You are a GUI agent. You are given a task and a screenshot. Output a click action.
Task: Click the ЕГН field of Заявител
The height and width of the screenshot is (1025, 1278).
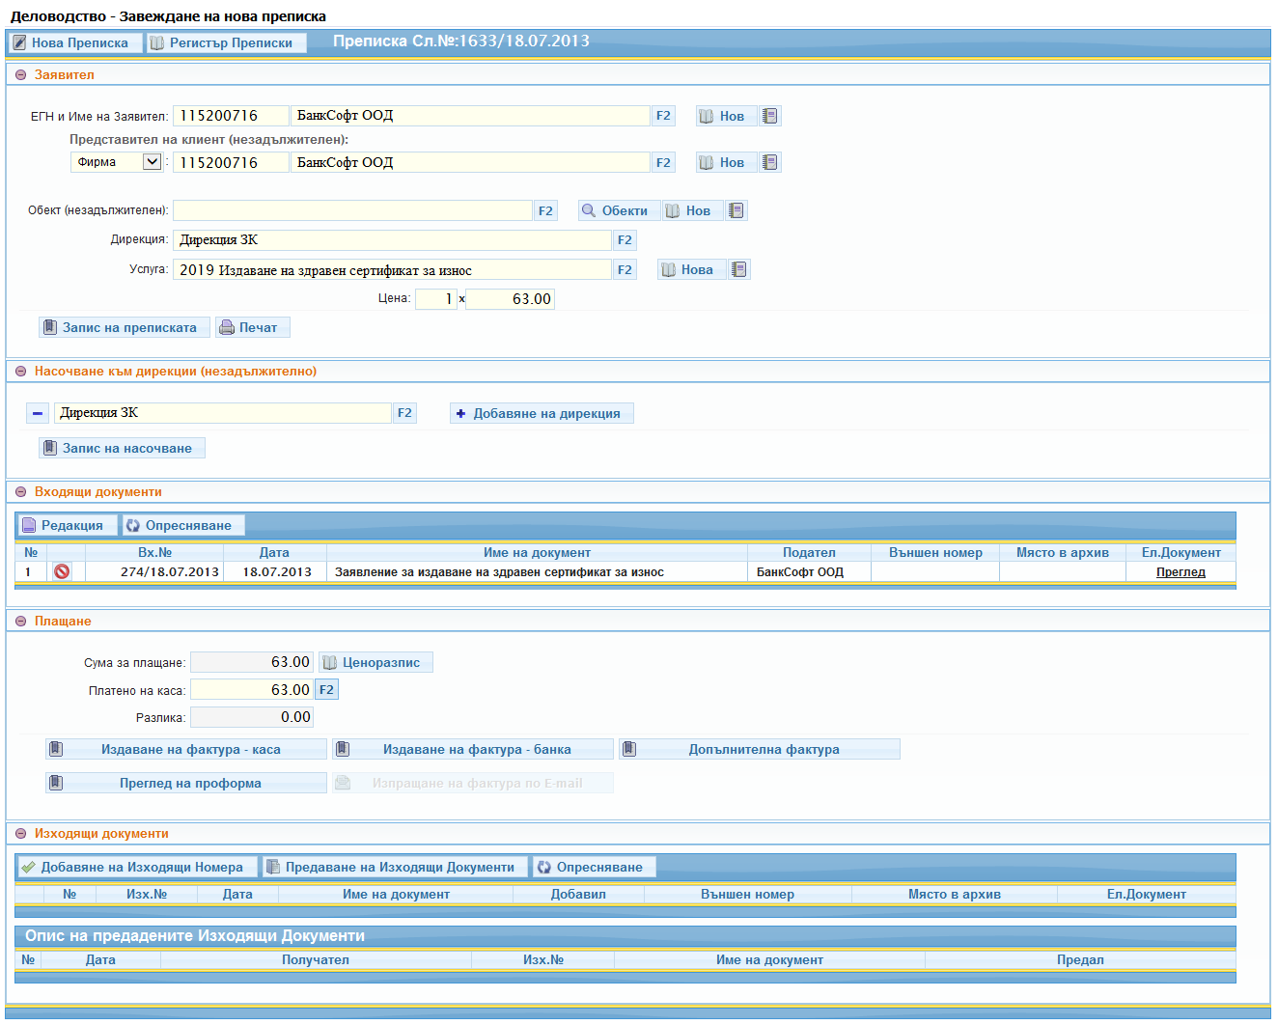click(231, 116)
